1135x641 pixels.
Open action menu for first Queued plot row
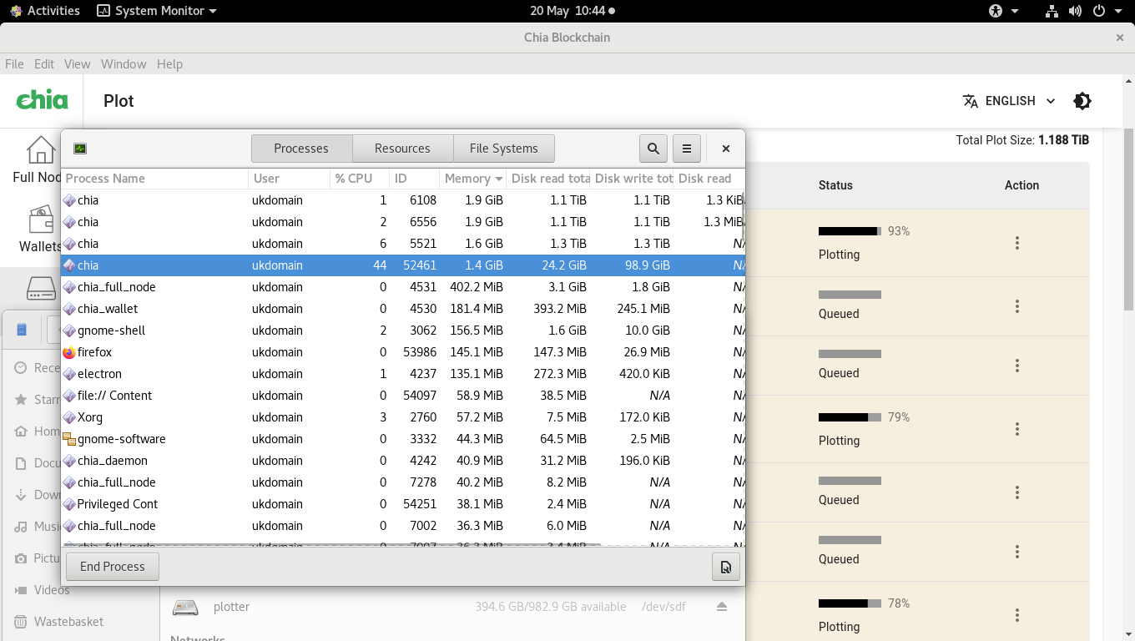pos(1017,306)
